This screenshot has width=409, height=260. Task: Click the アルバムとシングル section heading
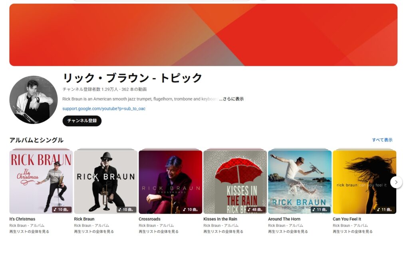coord(36,140)
